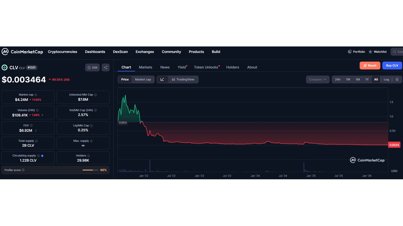Viewport: 403px width, 226px height.
Task: Open the Chart tab
Action: click(x=126, y=67)
